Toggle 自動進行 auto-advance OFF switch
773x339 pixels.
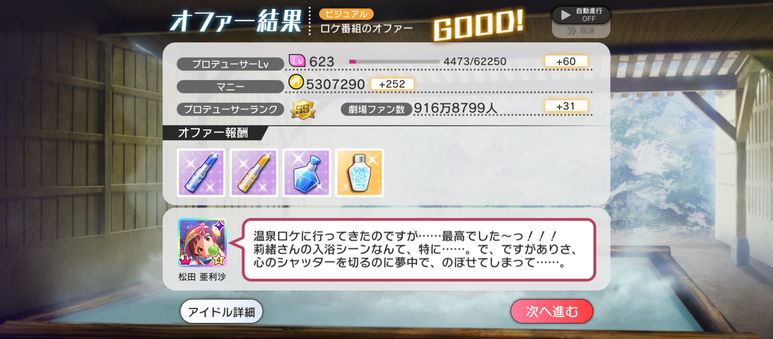coord(581,15)
